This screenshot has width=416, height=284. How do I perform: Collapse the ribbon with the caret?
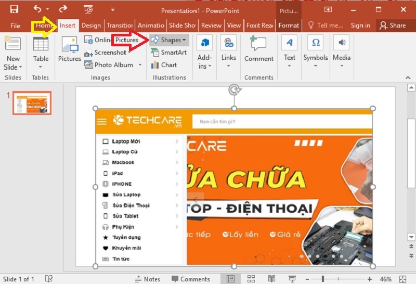(408, 78)
